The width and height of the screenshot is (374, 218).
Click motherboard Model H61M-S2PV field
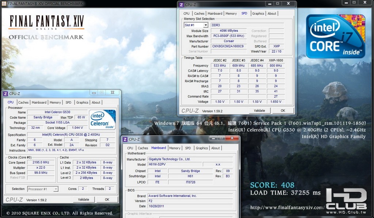(x=175, y=164)
